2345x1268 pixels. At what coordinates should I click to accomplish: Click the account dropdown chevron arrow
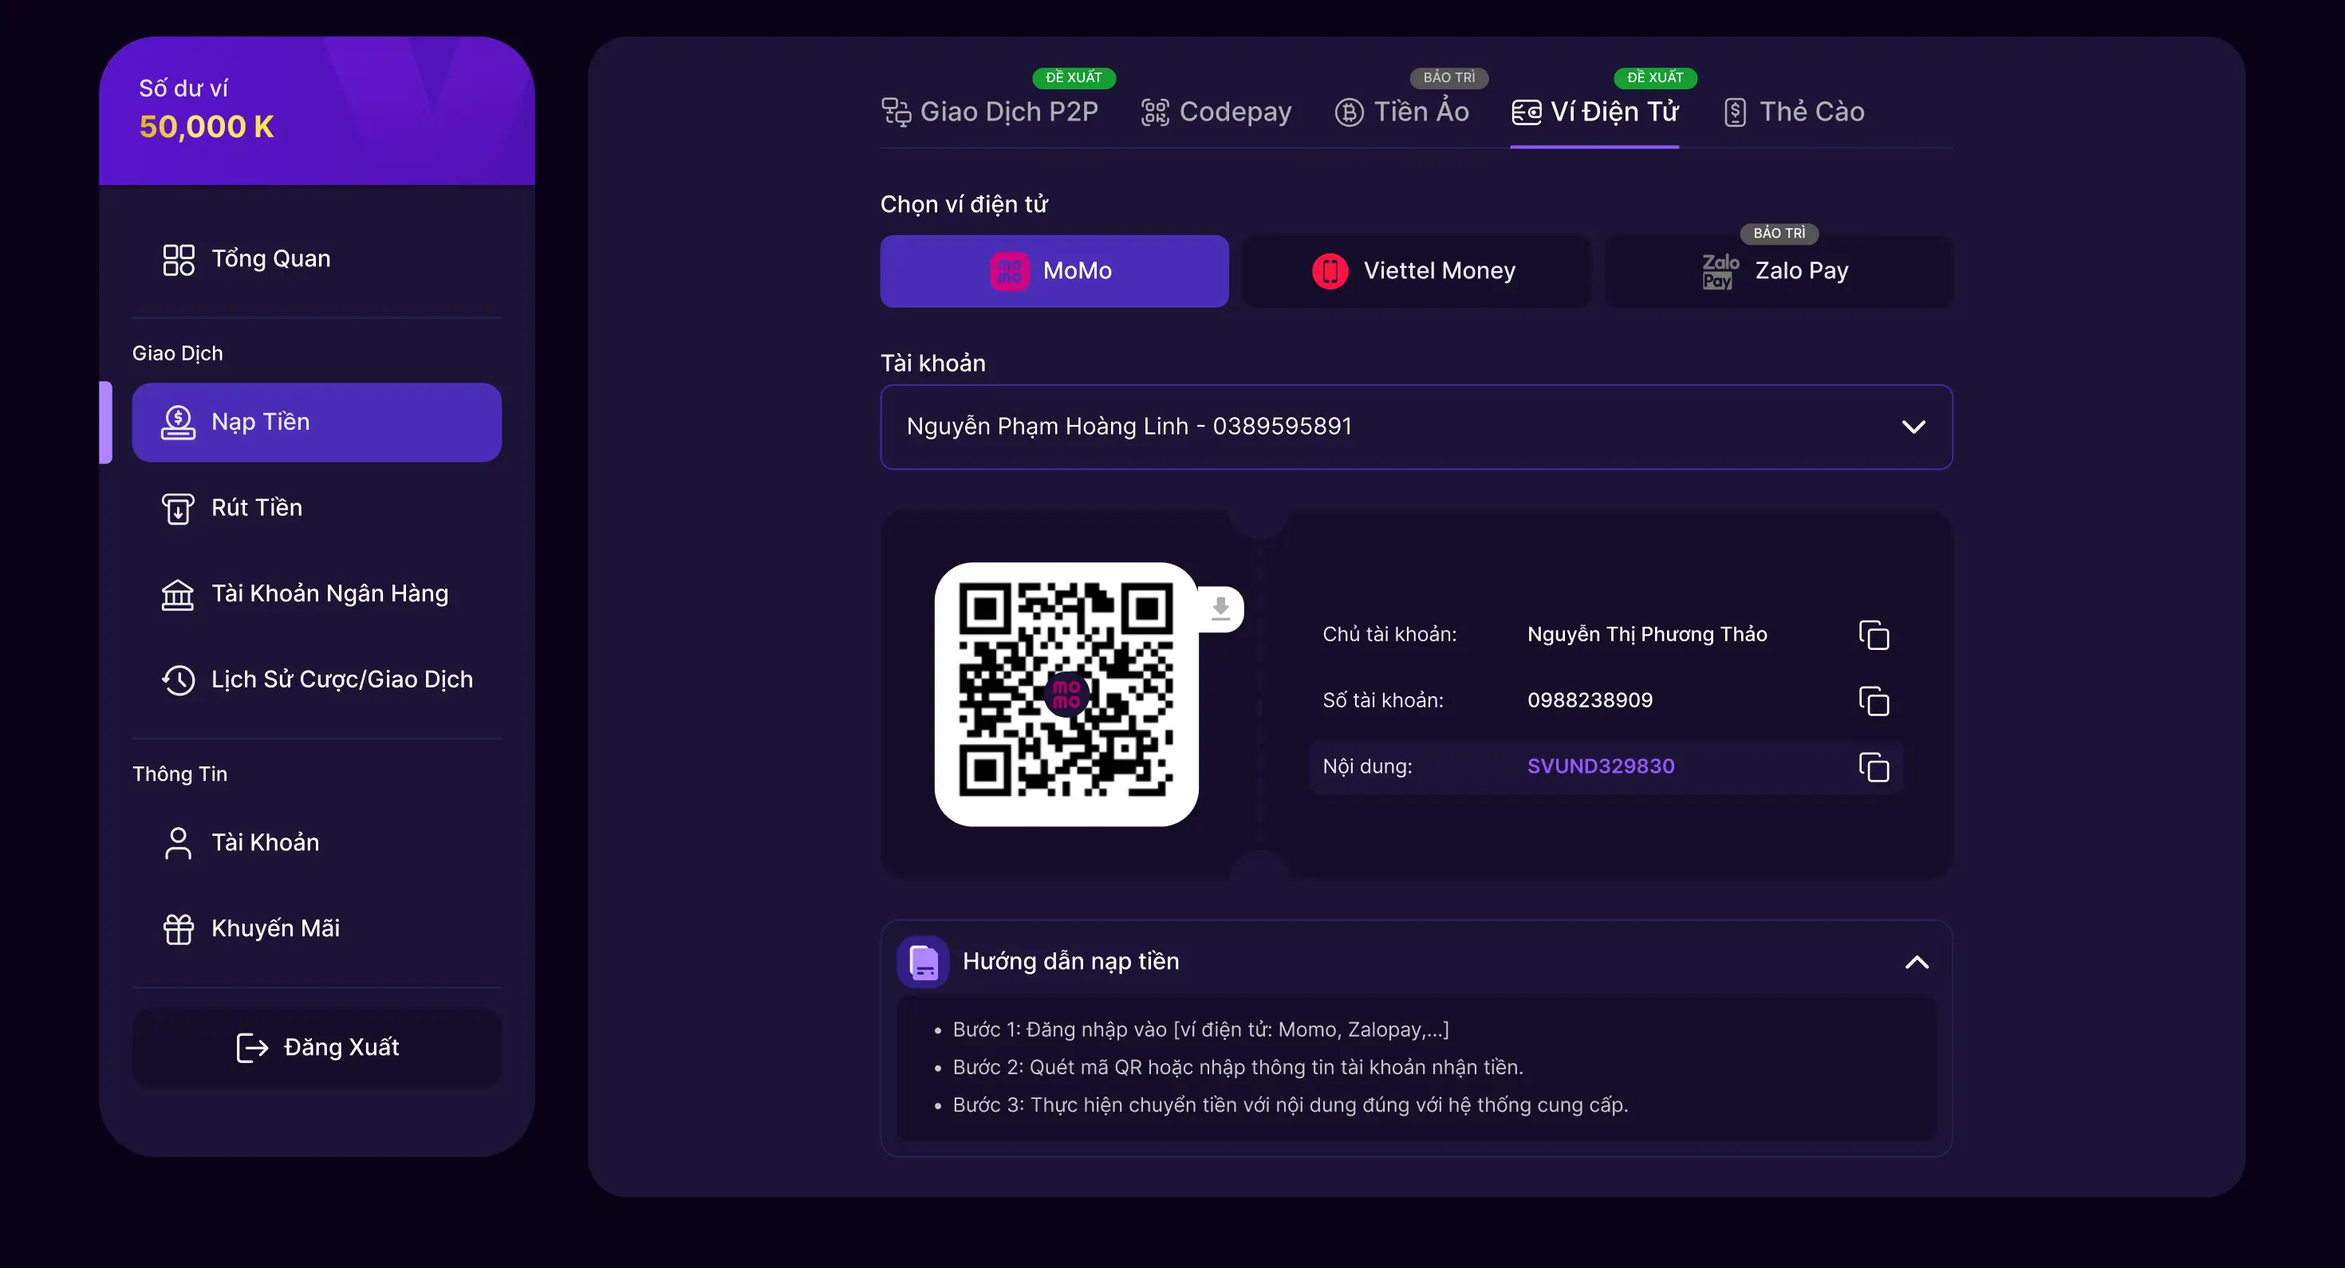(1913, 427)
